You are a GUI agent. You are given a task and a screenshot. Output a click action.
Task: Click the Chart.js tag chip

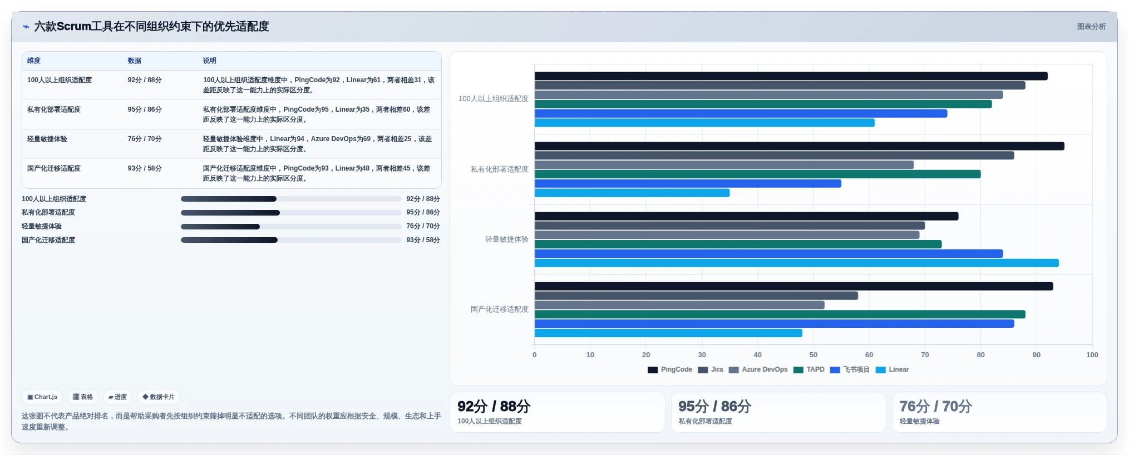tap(42, 397)
